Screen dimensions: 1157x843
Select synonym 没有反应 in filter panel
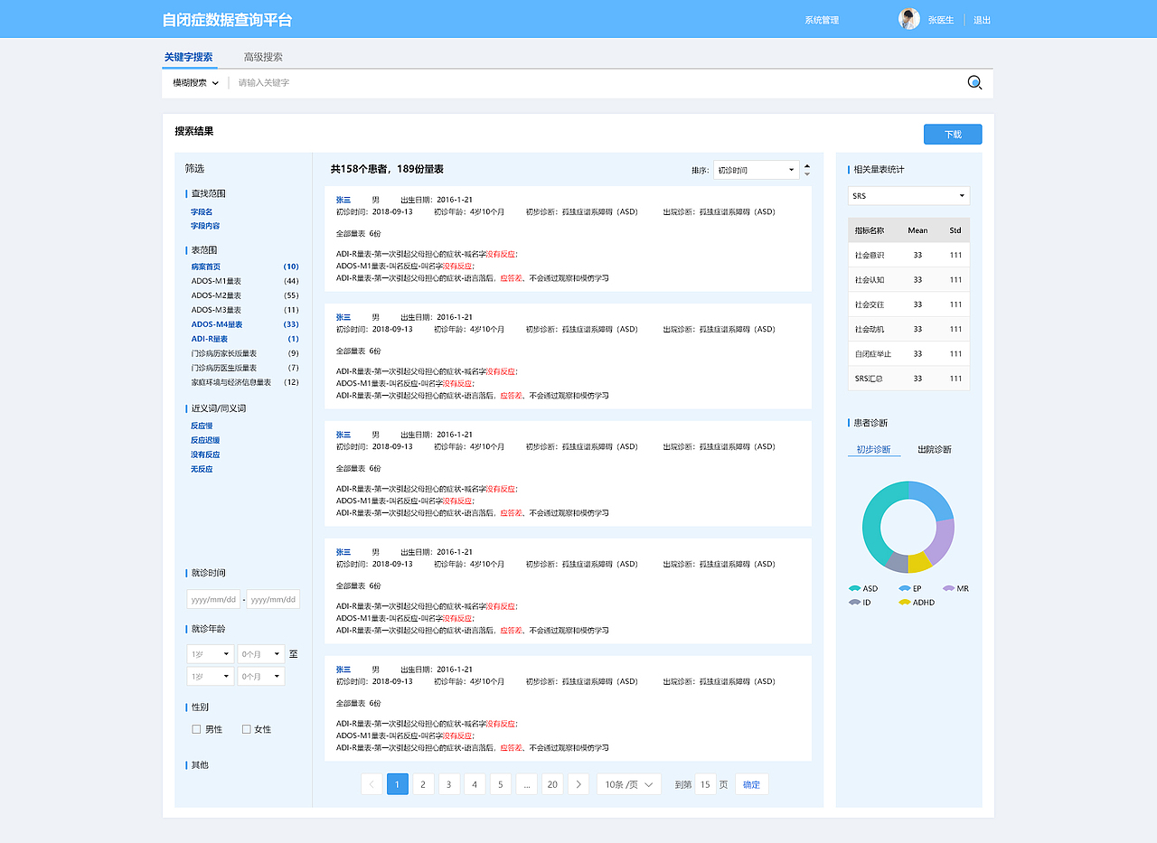(205, 454)
